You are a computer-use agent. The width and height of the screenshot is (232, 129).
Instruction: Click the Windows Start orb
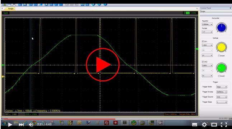tap(4, 123)
